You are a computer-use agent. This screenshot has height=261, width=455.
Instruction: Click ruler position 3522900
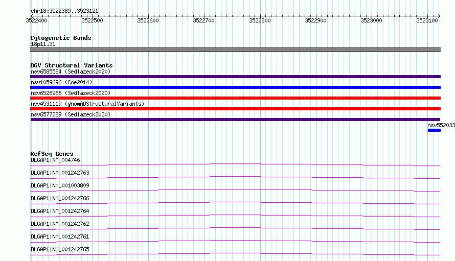click(316, 20)
